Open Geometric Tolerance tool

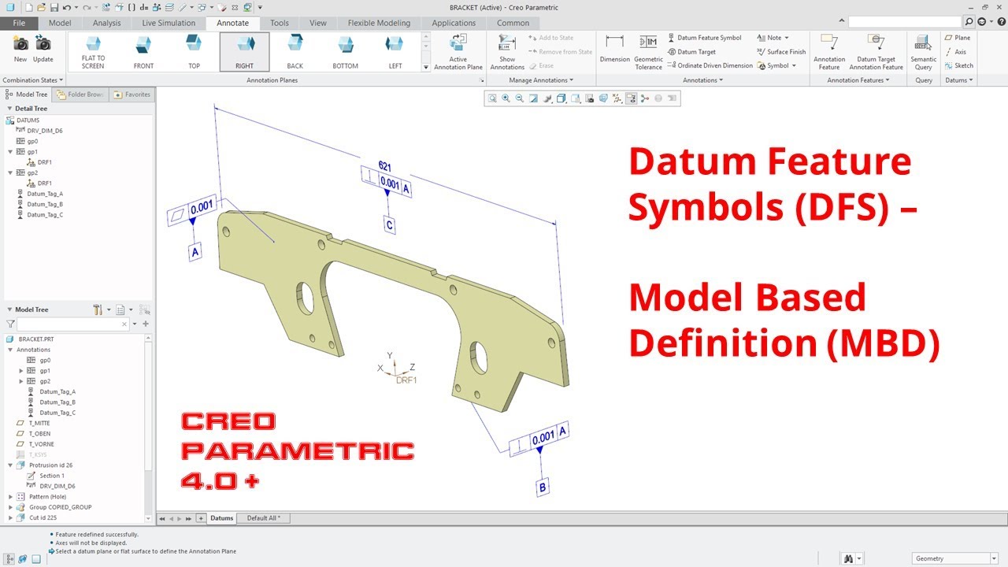point(648,51)
